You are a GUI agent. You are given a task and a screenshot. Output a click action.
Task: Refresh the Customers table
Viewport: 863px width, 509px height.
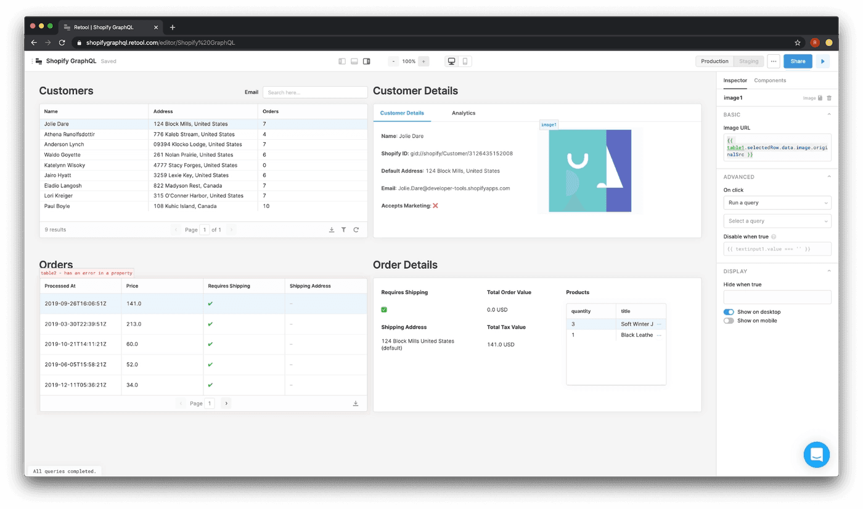tap(356, 230)
